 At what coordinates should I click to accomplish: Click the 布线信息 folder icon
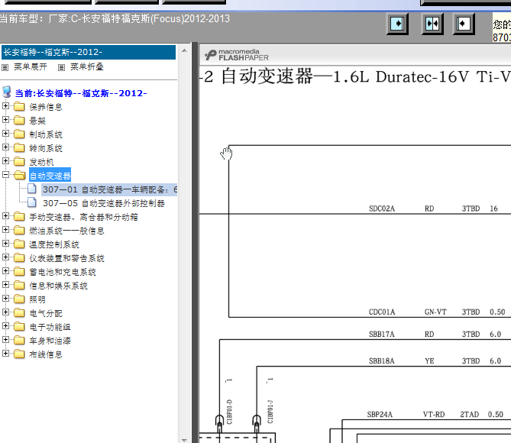coord(19,354)
